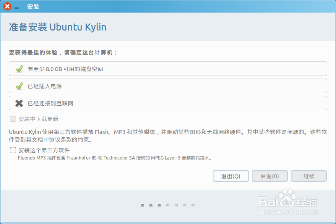Click the green checkmark beside power status
336x224 pixels.
(20, 86)
